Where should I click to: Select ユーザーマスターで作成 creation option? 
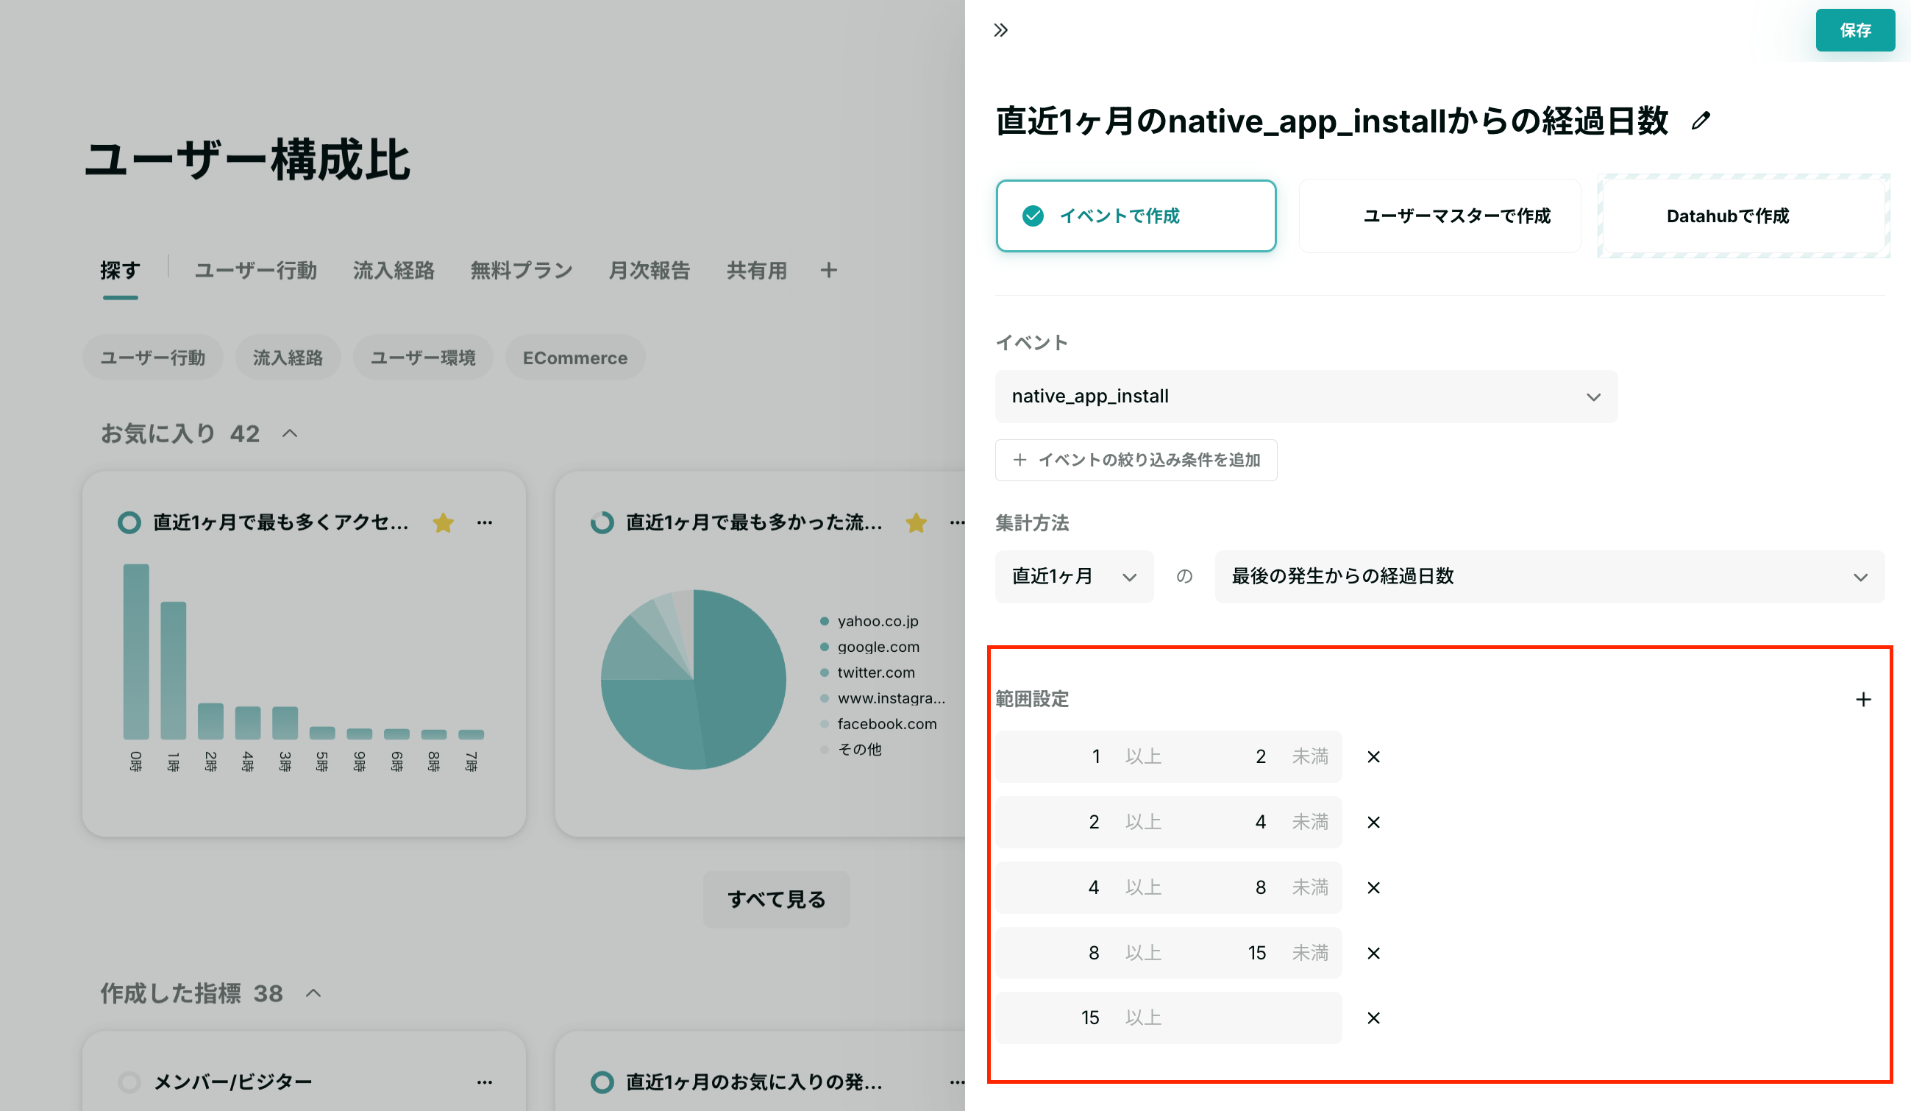[1440, 216]
